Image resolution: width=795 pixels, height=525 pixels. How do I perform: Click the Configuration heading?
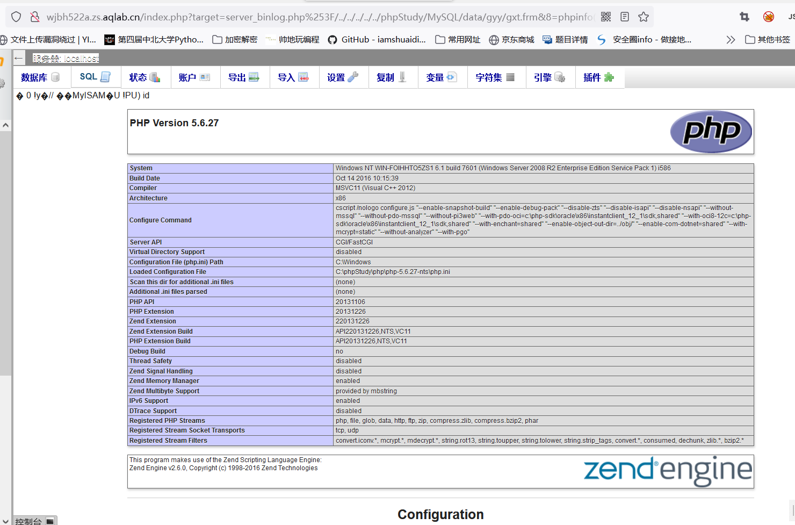[x=440, y=514]
